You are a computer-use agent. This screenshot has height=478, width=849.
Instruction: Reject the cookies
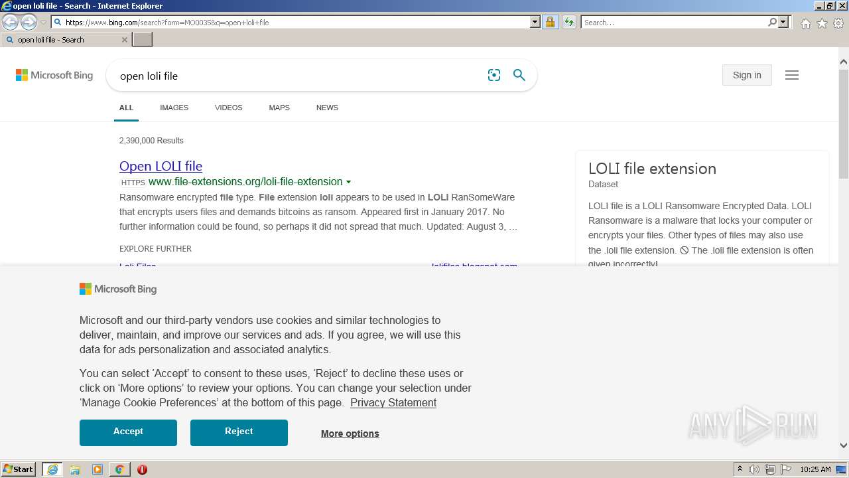(239, 432)
